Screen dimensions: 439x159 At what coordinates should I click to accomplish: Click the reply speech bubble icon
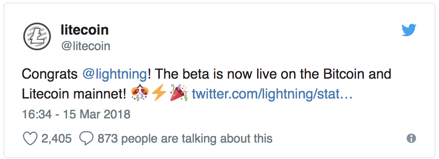click(86, 138)
